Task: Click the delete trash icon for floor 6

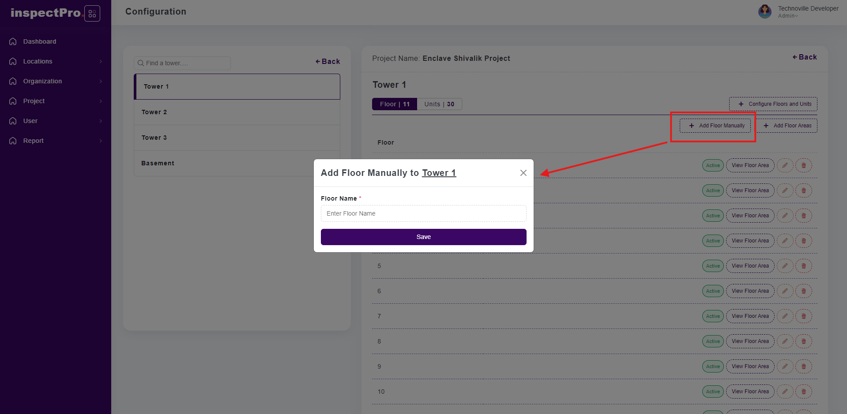Action: (803, 291)
